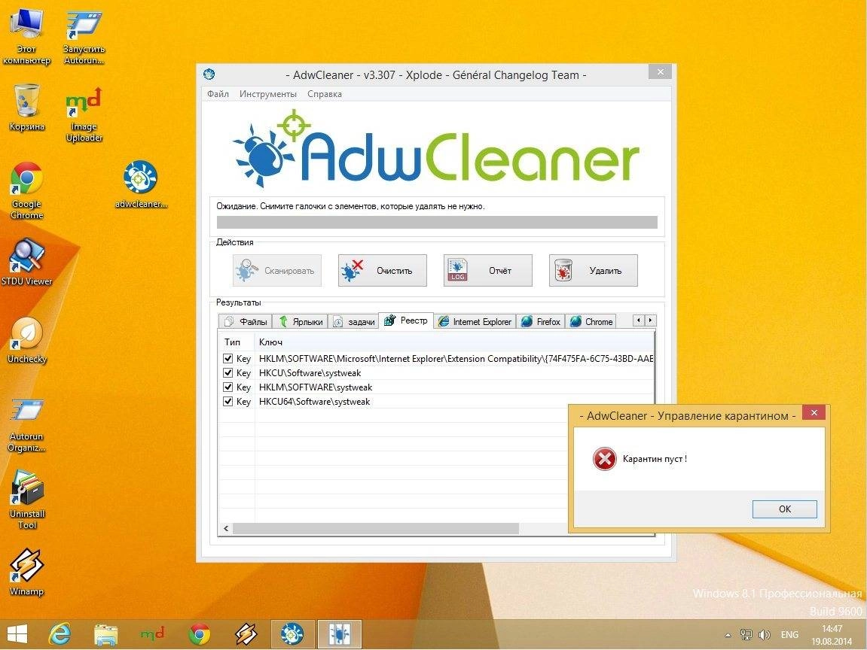867x650 pixels.
Task: Switch to AdwCleaner taskbar window
Action: (292, 634)
